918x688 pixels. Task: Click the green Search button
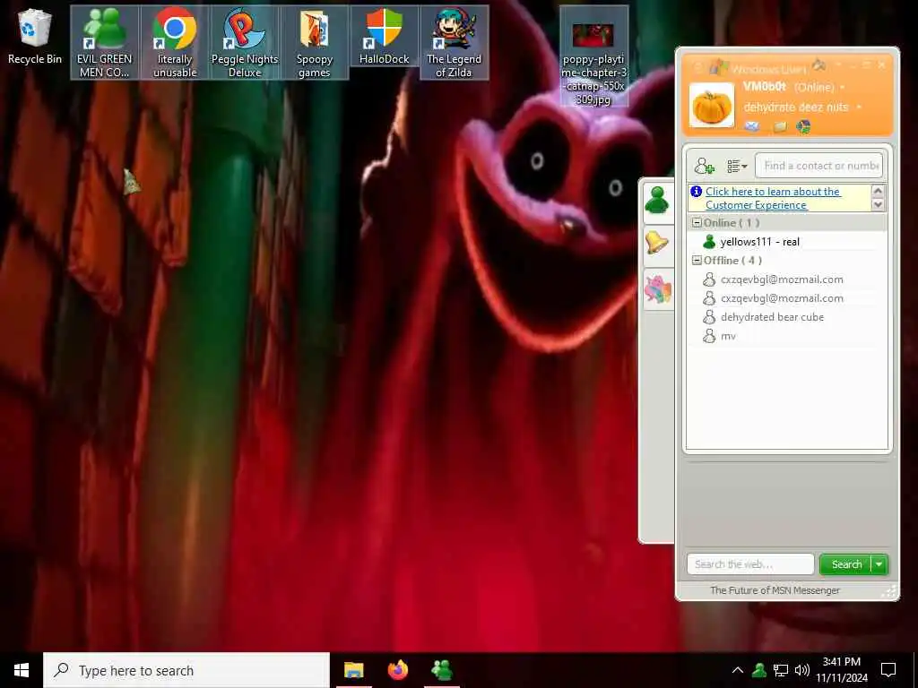[846, 564]
